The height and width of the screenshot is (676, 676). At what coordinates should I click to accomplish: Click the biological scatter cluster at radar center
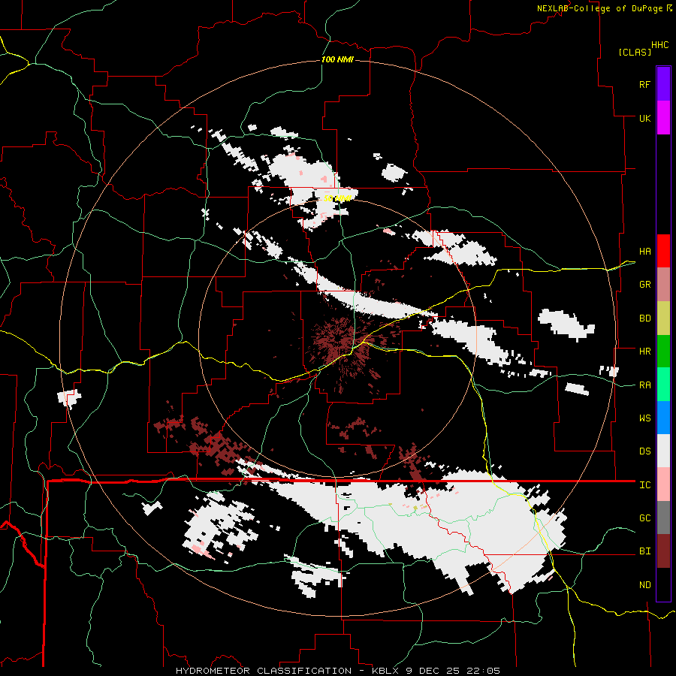[342, 343]
